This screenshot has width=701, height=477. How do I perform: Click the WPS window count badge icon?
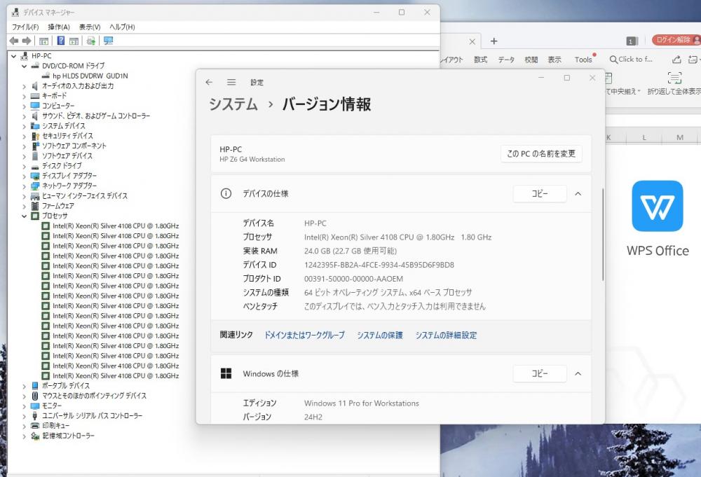pyautogui.click(x=631, y=41)
